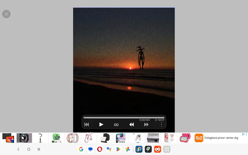
Task: Open the colored smart bulbs ad thumbnail
Action: pyautogui.click(x=121, y=138)
